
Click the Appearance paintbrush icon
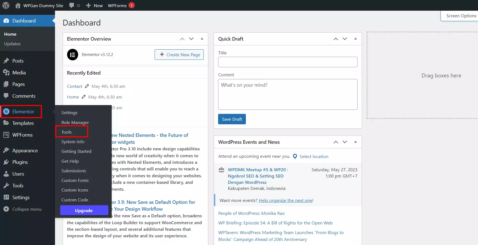(6, 151)
